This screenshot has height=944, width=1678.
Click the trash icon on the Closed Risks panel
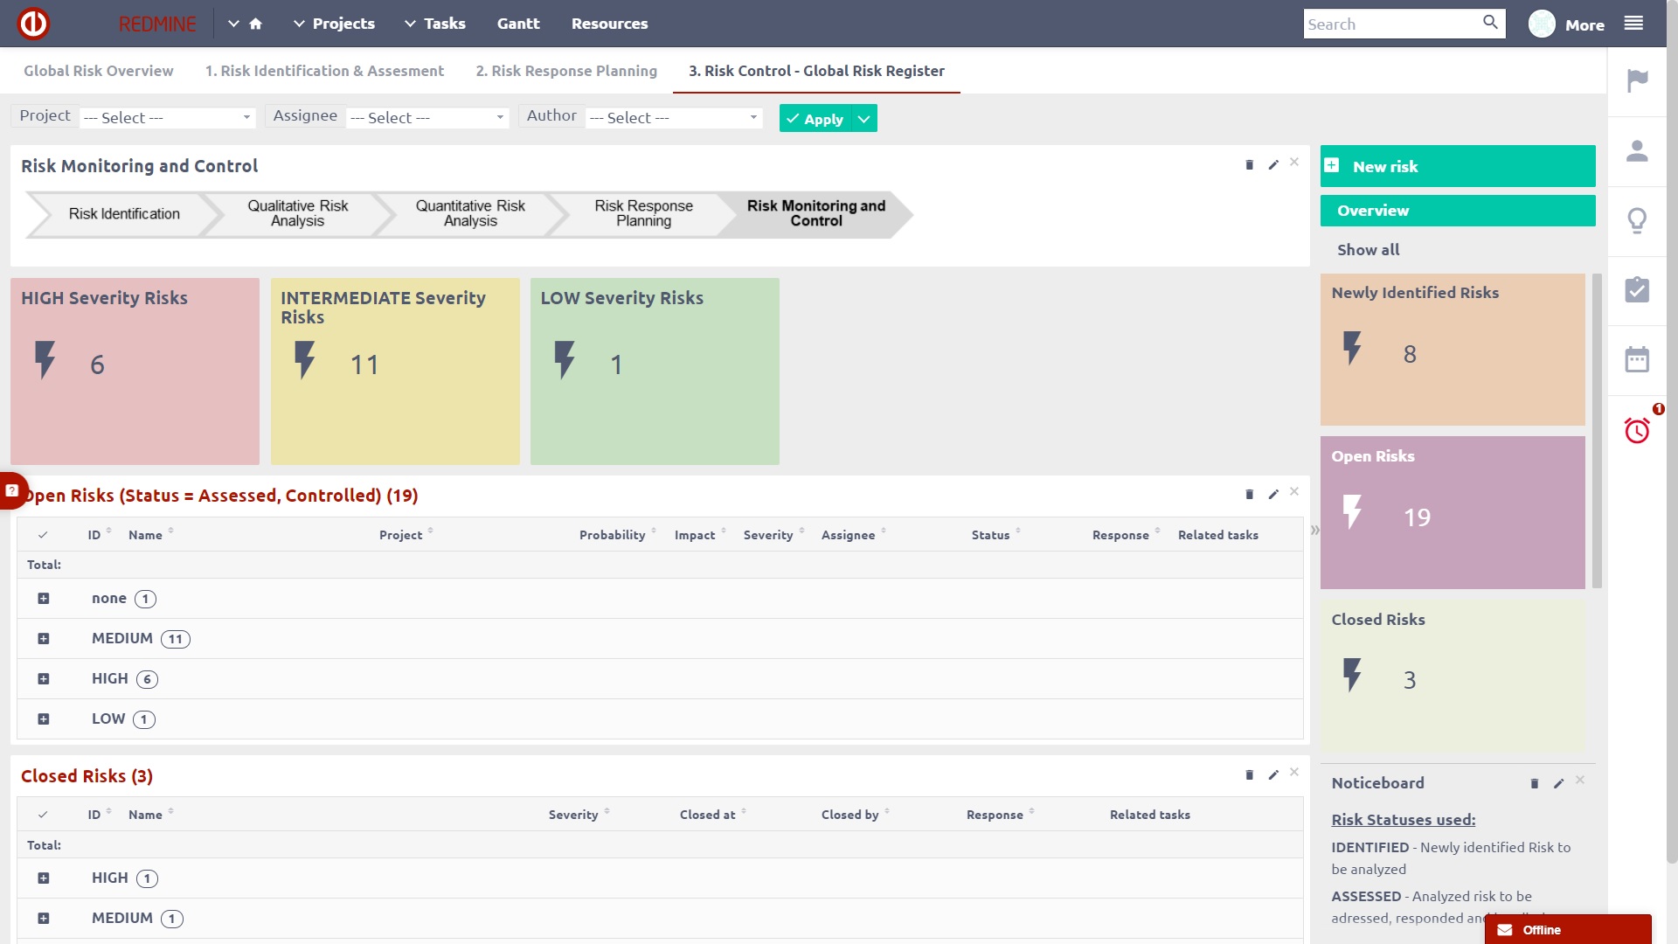[1250, 774]
